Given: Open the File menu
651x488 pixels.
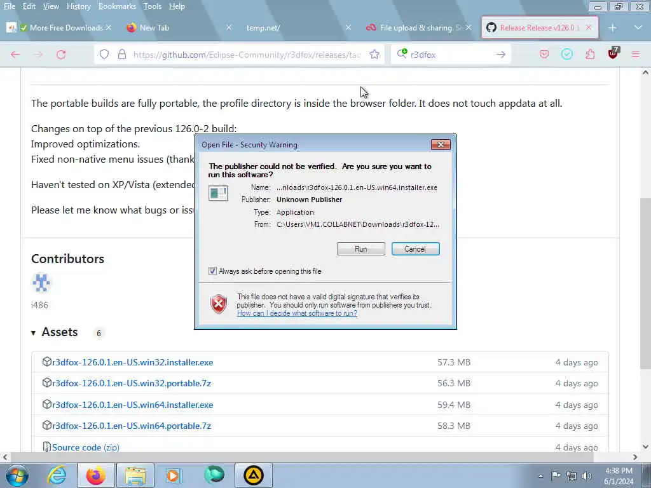Looking at the screenshot, I should pos(9,6).
